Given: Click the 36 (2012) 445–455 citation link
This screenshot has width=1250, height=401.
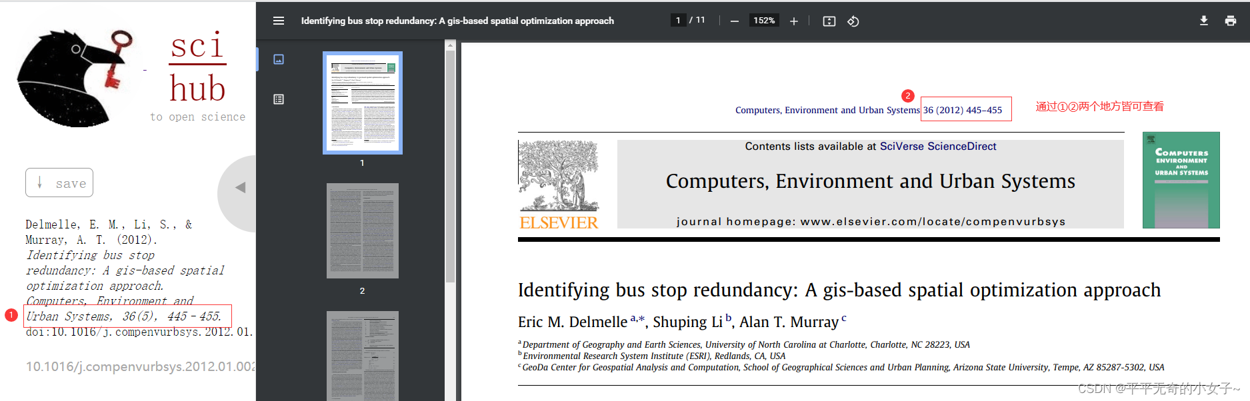Looking at the screenshot, I should click(963, 110).
